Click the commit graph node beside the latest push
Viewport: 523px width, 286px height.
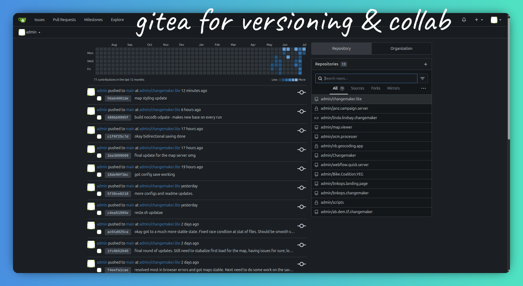click(x=301, y=92)
